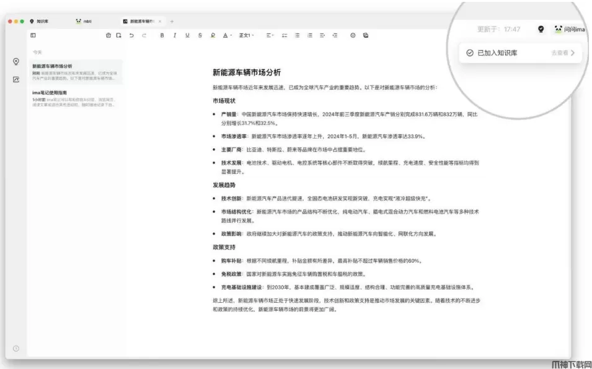Click the 市场结构优化 bullet label

coord(236,212)
